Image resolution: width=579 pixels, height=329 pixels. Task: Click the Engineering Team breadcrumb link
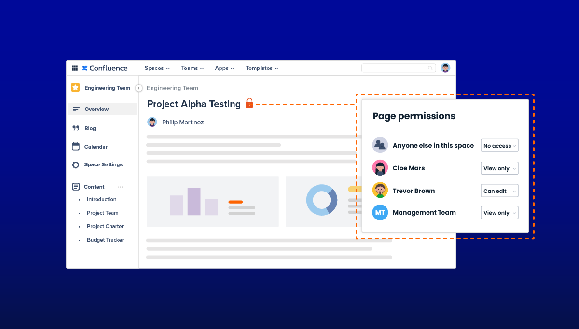click(172, 88)
